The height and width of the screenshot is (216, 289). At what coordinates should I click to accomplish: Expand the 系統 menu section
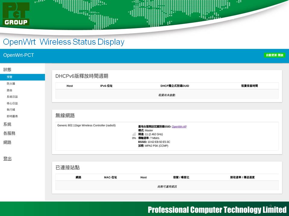tap(7, 124)
